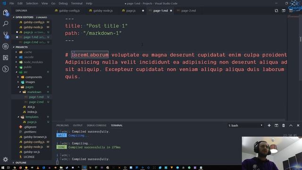Viewport: 302px width, 170px height.
Task: Open gatsby-ssr.js file
Action: pyautogui.click(x=32, y=152)
